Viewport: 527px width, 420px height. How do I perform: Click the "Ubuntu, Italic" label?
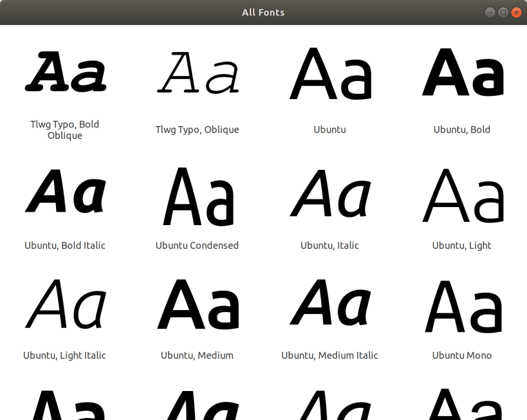coord(329,245)
